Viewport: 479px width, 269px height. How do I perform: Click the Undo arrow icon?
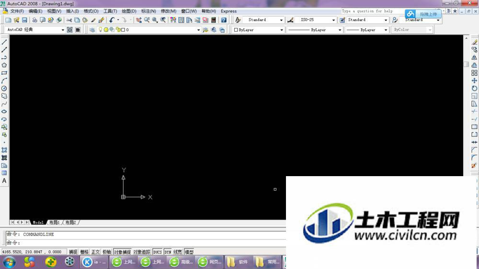pyautogui.click(x=112, y=20)
